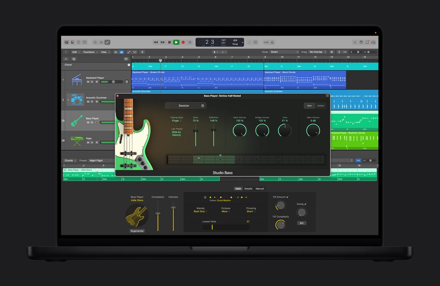This screenshot has height=286, width=440.
Task: Open the Snap Smart dropdown
Action: 284,52
